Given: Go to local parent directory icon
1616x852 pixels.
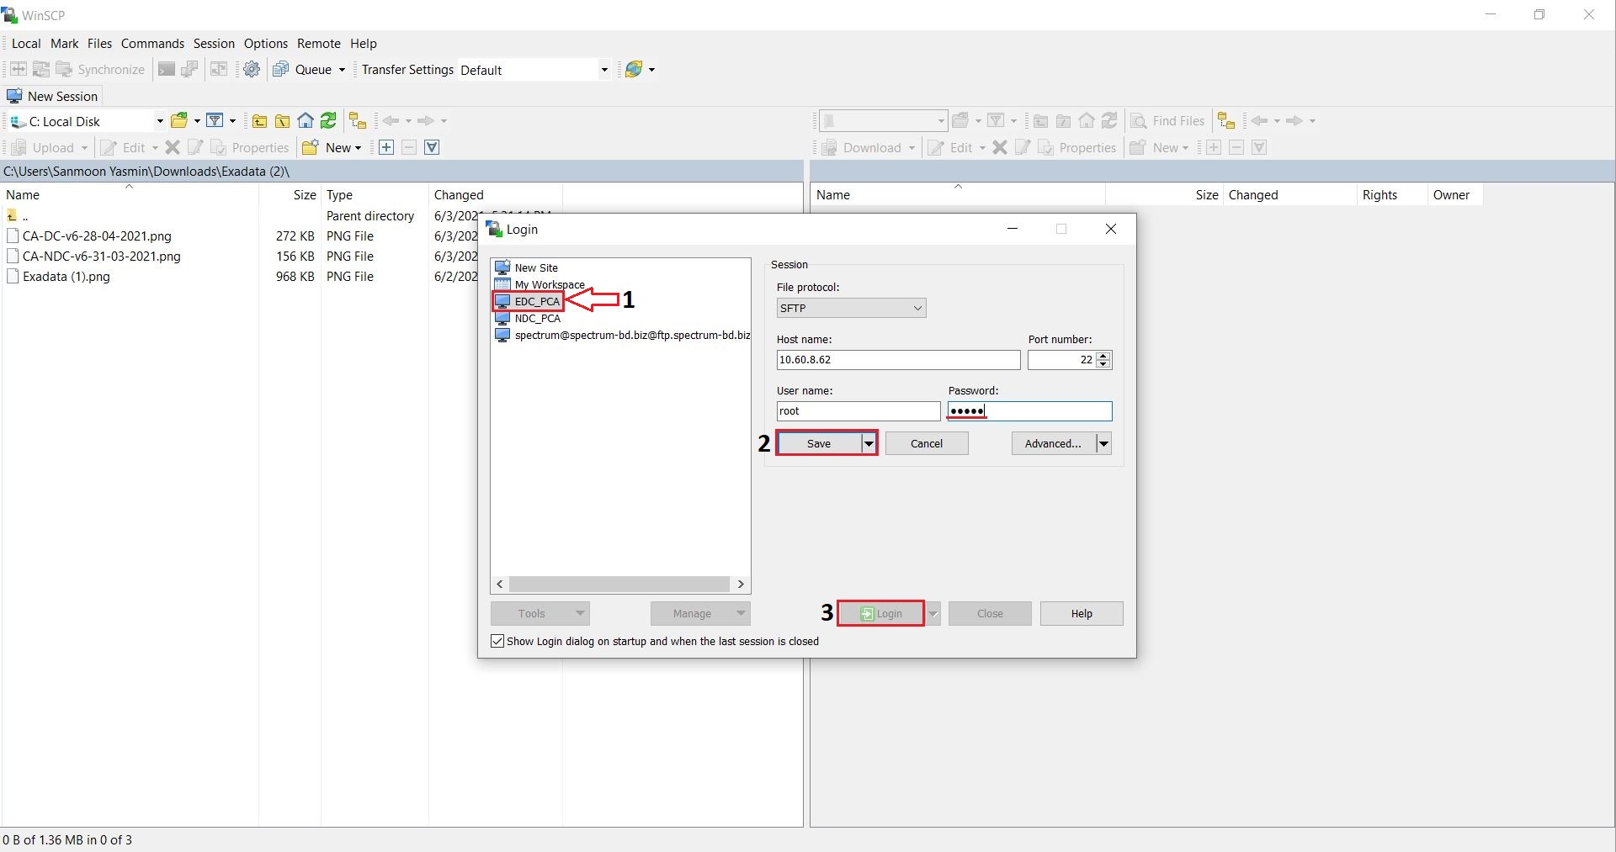Looking at the screenshot, I should [259, 121].
